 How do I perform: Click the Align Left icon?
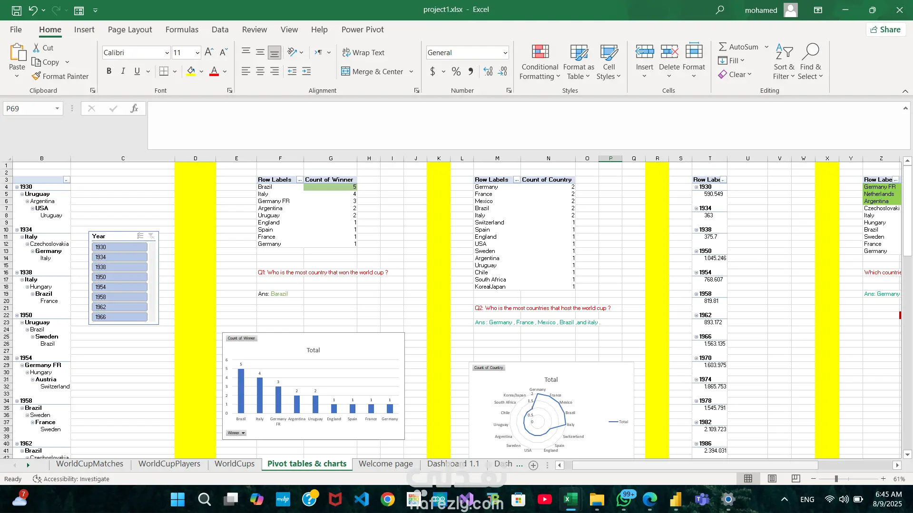[x=245, y=71]
